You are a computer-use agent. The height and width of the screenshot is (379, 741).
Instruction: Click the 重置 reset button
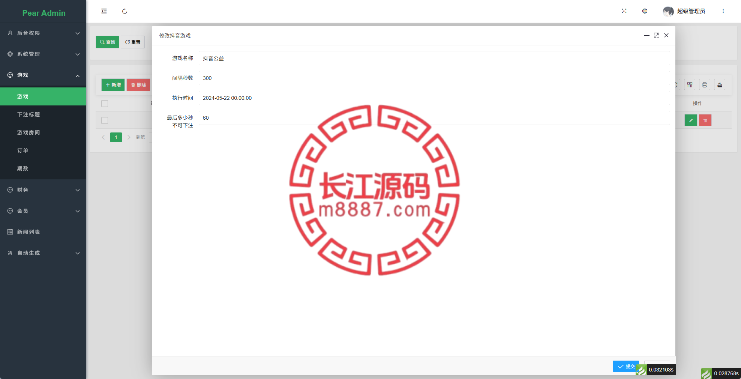click(x=133, y=42)
